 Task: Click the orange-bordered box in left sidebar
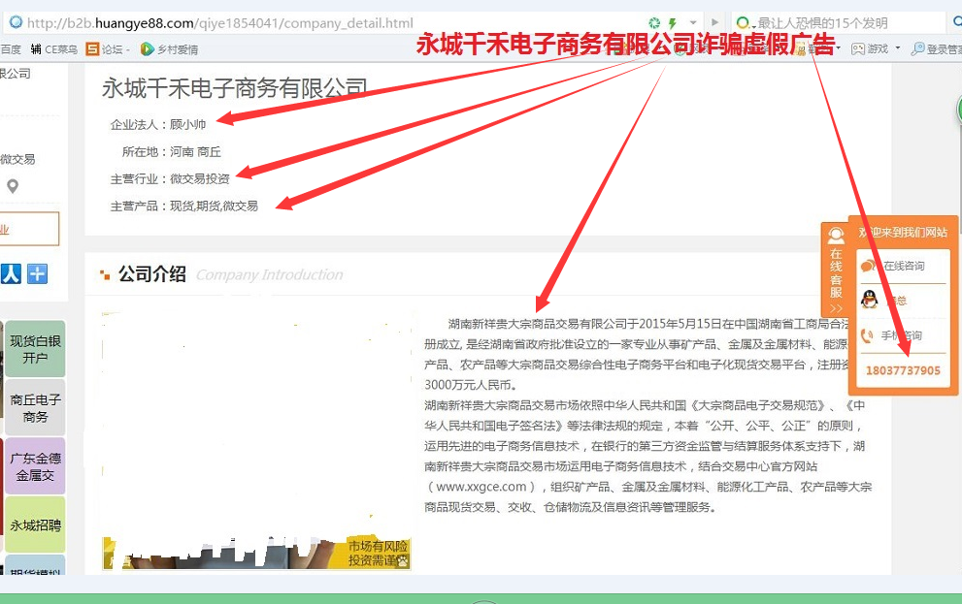28,229
